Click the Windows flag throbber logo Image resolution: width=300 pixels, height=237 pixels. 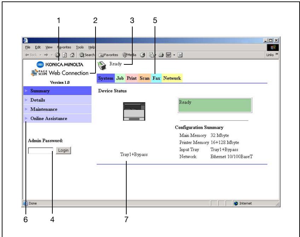(x=273, y=47)
